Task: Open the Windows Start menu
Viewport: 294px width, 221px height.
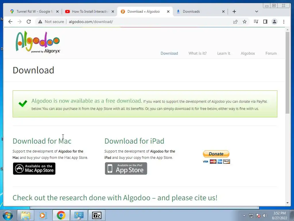Action: (8, 215)
